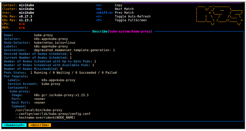This screenshot has height=131, width=246.
Task: Click the <c> Copy shortcut hint
Action: pos(109,5)
